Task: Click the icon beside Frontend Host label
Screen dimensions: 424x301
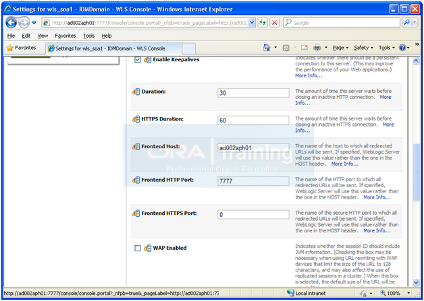Action: click(136, 146)
